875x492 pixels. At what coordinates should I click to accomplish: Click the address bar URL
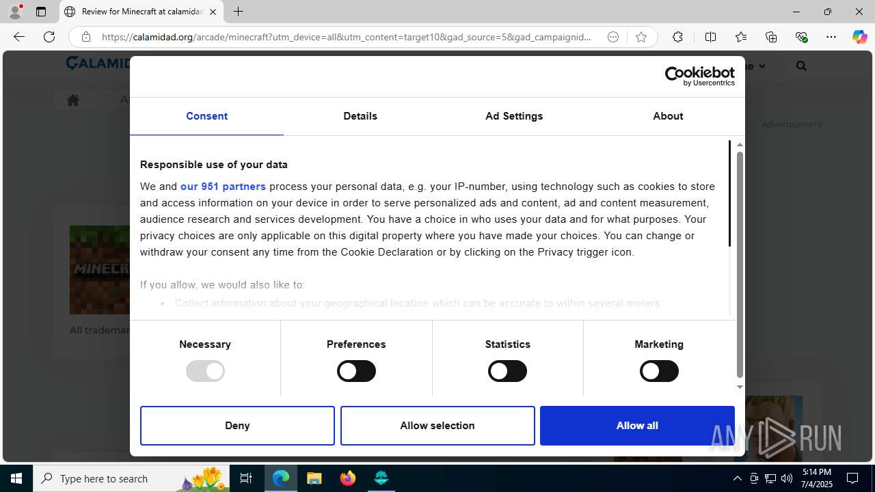(347, 37)
